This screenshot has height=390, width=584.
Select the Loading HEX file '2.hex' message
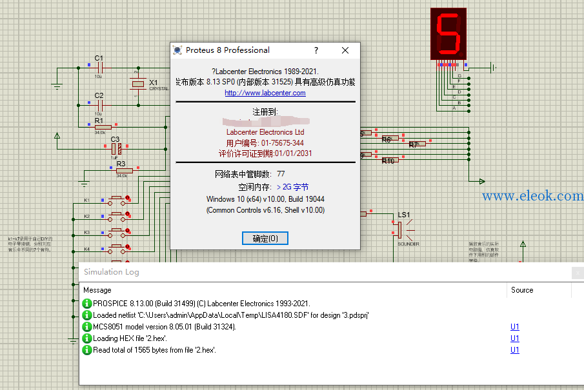pyautogui.click(x=130, y=338)
